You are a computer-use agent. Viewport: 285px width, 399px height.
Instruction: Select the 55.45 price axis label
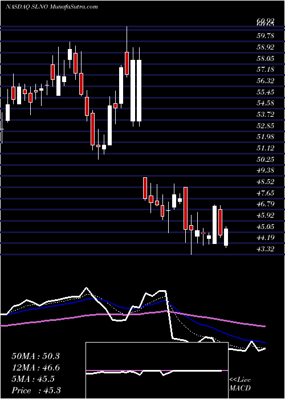coord(266,92)
